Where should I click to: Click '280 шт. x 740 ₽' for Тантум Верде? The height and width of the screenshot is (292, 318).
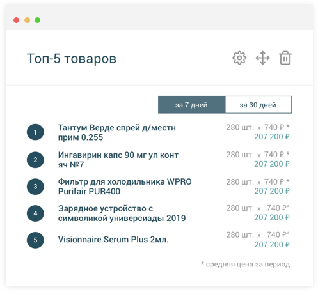pyautogui.click(x=258, y=127)
